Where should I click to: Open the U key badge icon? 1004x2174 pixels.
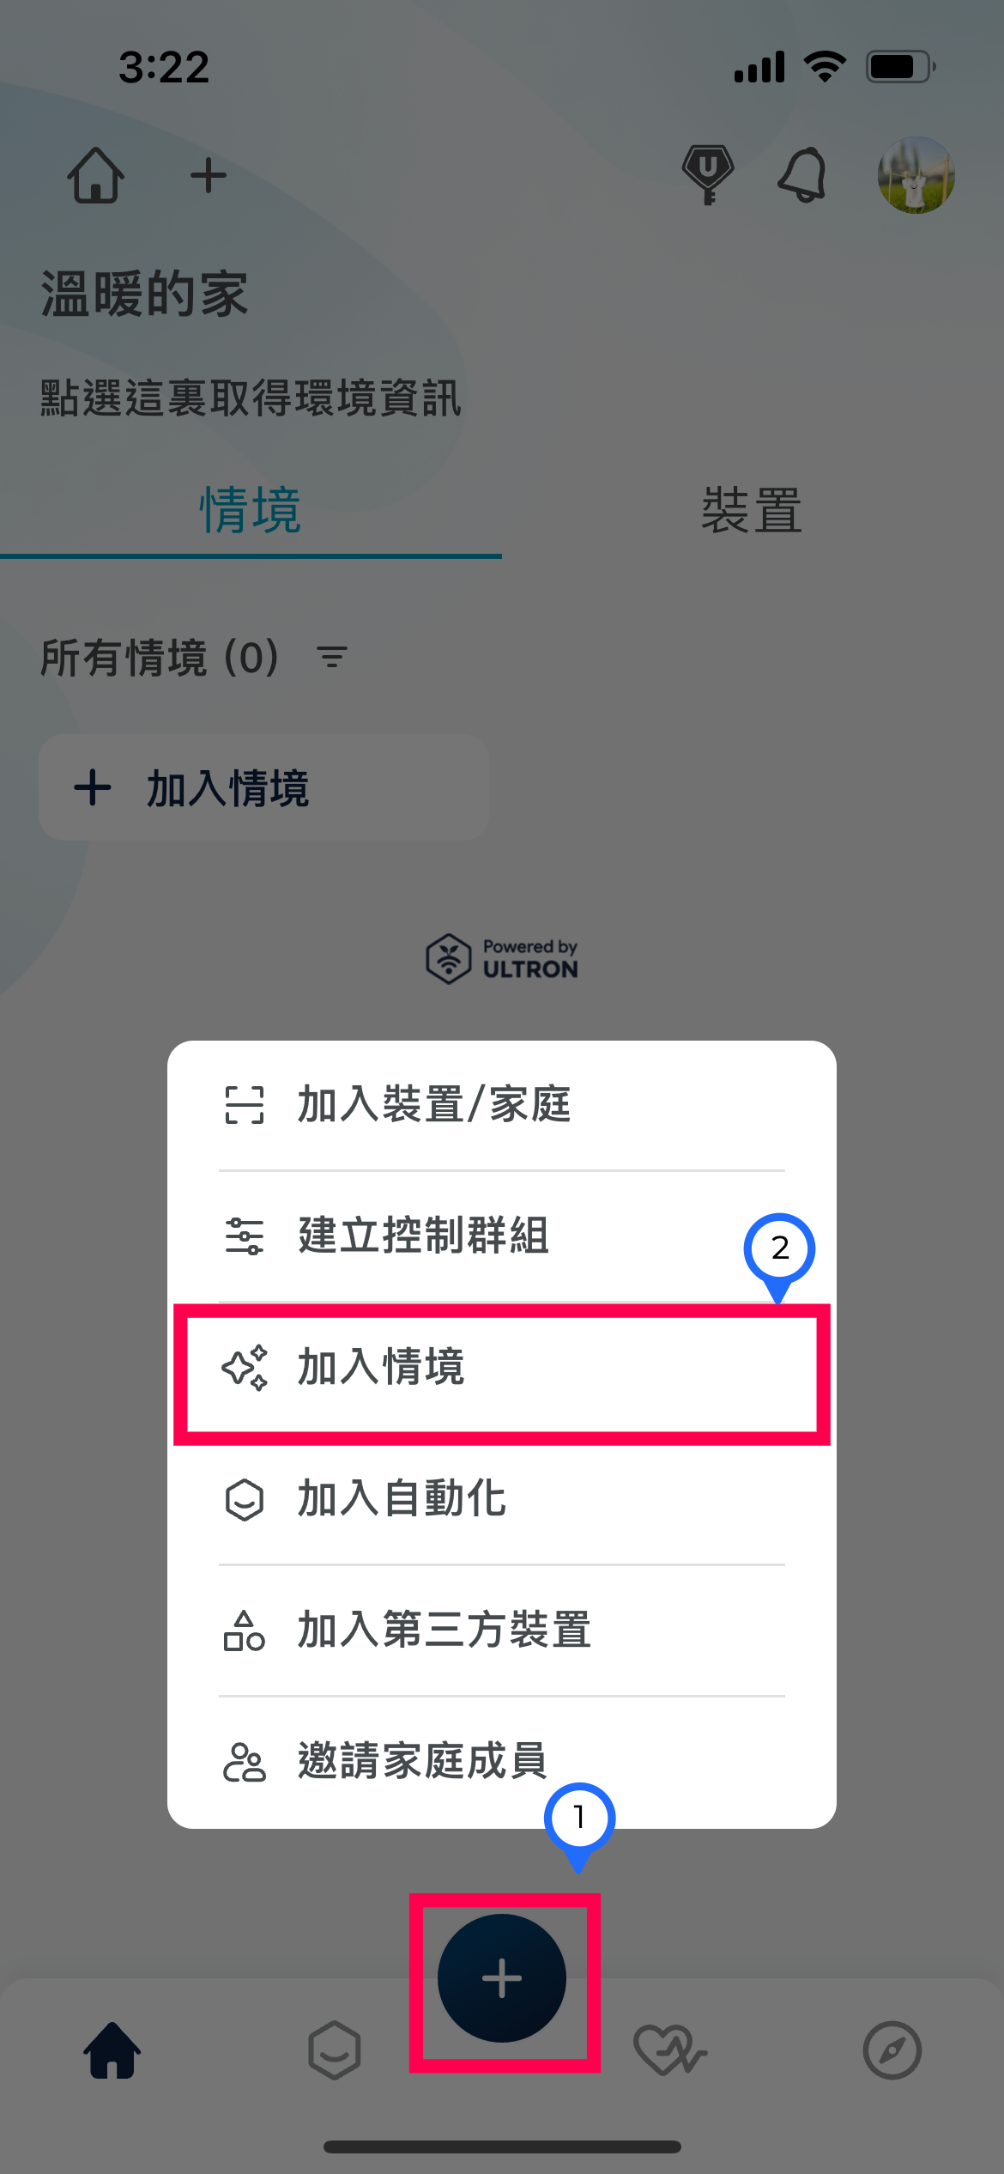coord(708,174)
